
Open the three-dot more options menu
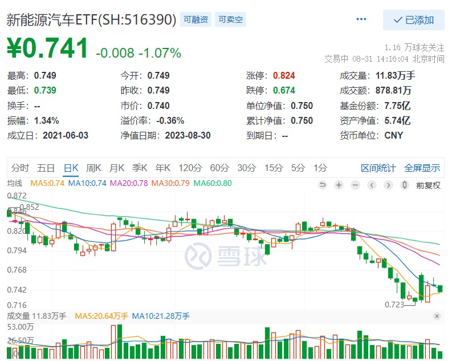361,19
